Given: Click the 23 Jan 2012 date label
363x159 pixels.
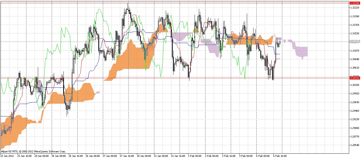Looking at the screenshot, I should [7, 156].
